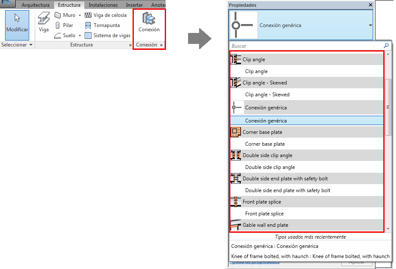The image size is (396, 269).
Task: Open Suelo dropdown arrow
Action: pos(80,35)
